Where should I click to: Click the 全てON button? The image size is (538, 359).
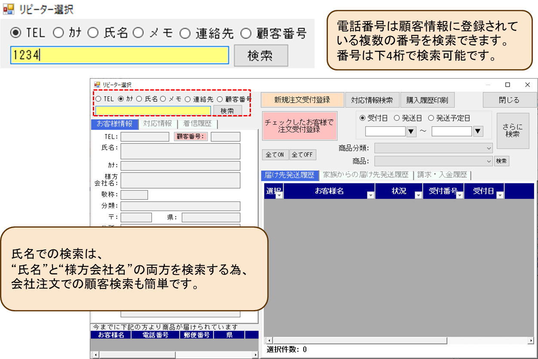275,155
